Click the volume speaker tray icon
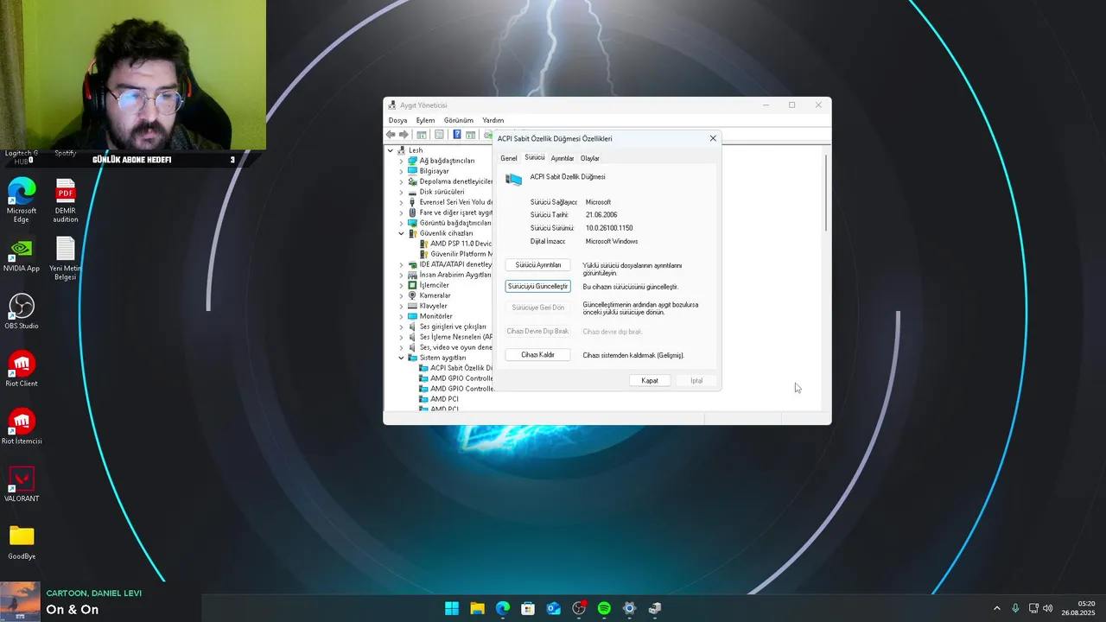 click(x=1048, y=608)
